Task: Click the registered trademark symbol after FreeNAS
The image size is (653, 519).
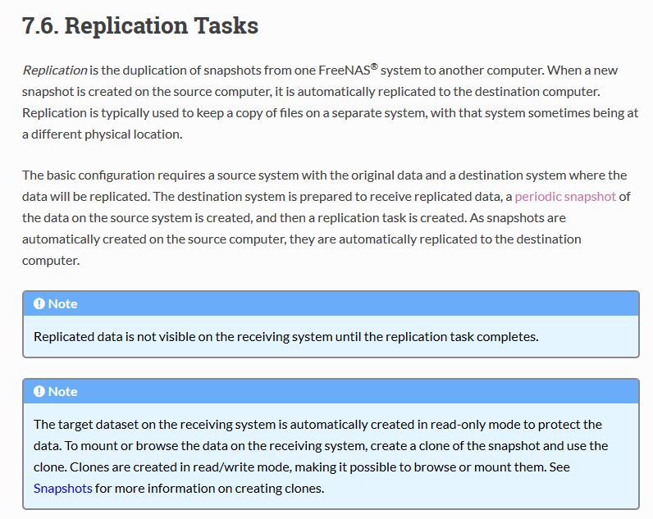Action: (374, 66)
